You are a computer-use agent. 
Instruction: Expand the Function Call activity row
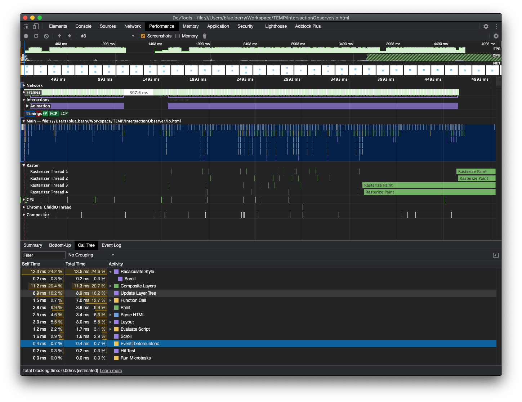pos(111,300)
